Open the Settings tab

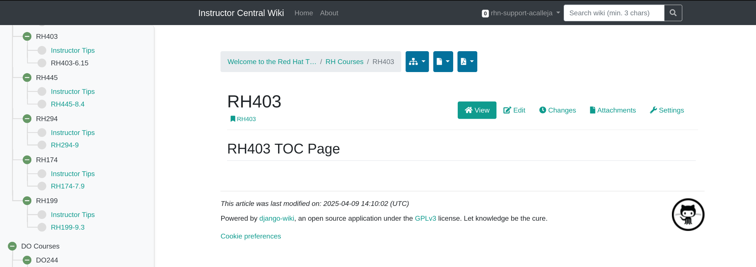667,110
